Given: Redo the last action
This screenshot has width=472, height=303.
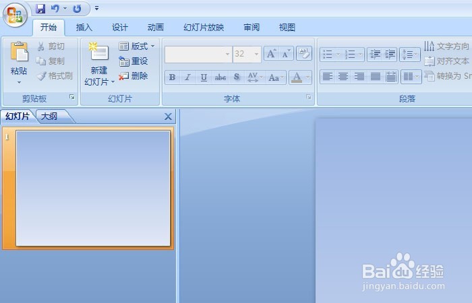Looking at the screenshot, I should [x=77, y=8].
